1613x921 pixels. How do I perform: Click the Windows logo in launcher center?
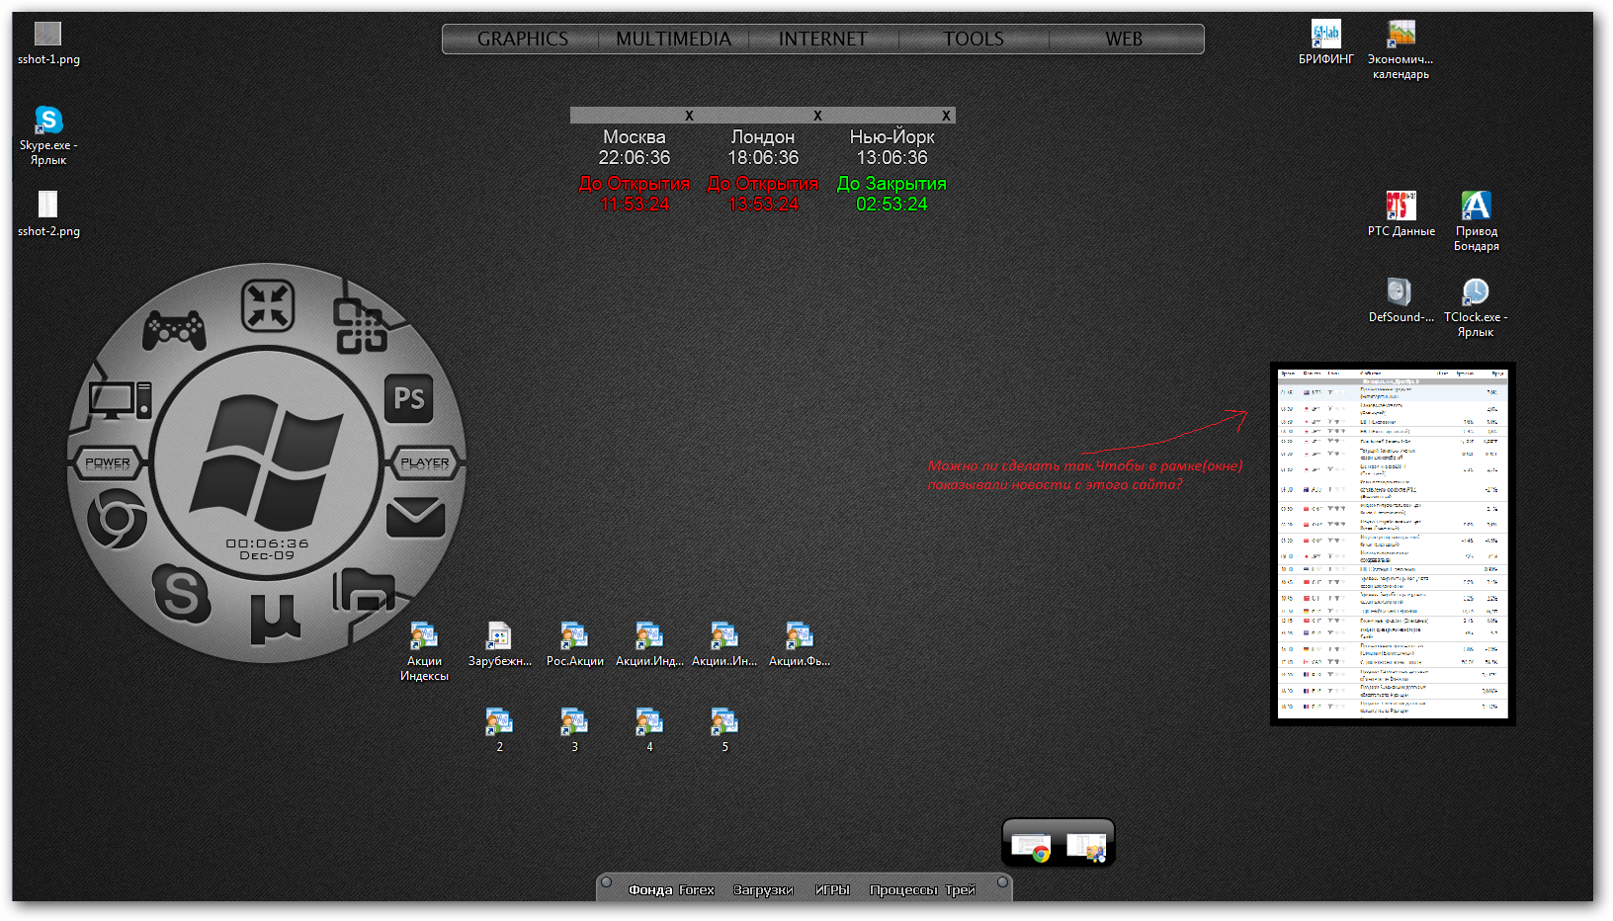267,461
